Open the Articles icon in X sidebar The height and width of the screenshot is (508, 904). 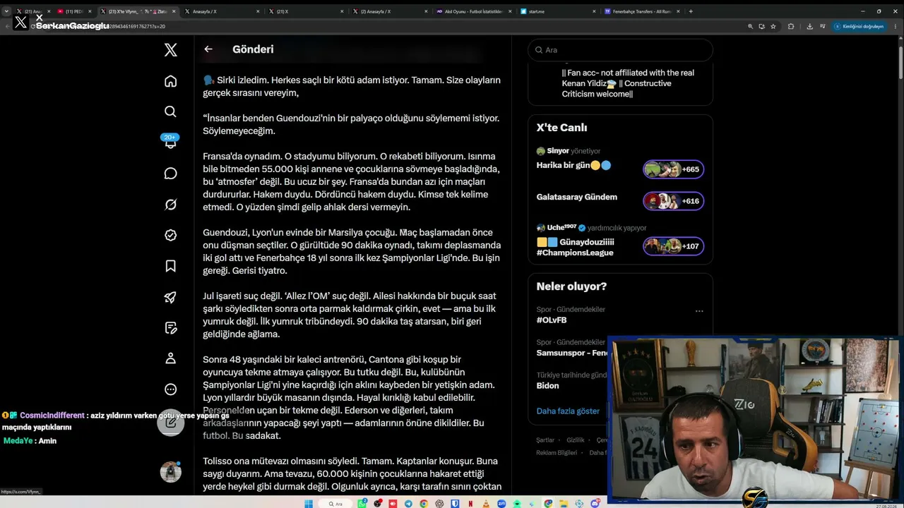[170, 327]
